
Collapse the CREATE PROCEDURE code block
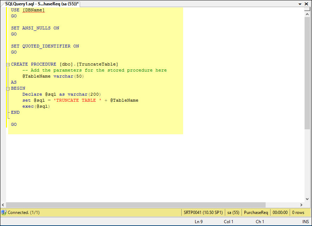tap(8, 64)
